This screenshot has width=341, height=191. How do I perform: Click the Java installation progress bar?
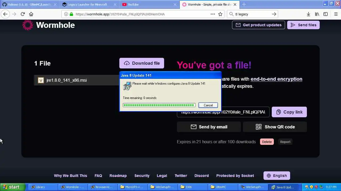click(159, 105)
